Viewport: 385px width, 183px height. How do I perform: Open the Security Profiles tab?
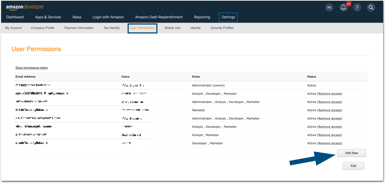[222, 28]
